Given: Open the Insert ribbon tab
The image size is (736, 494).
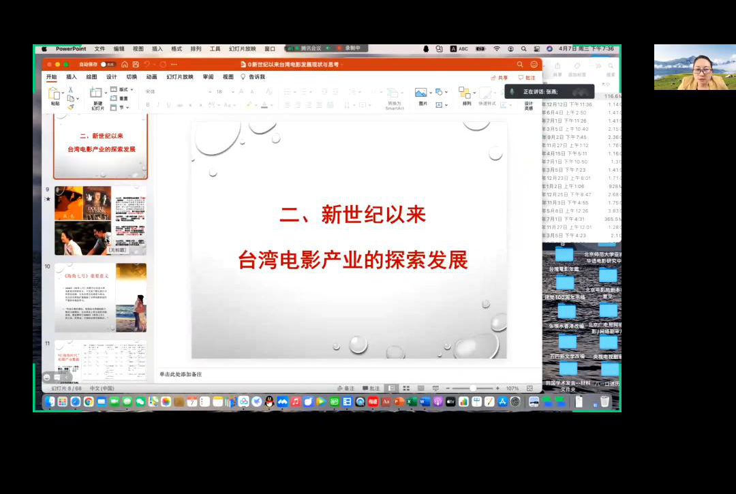Looking at the screenshot, I should [x=72, y=77].
